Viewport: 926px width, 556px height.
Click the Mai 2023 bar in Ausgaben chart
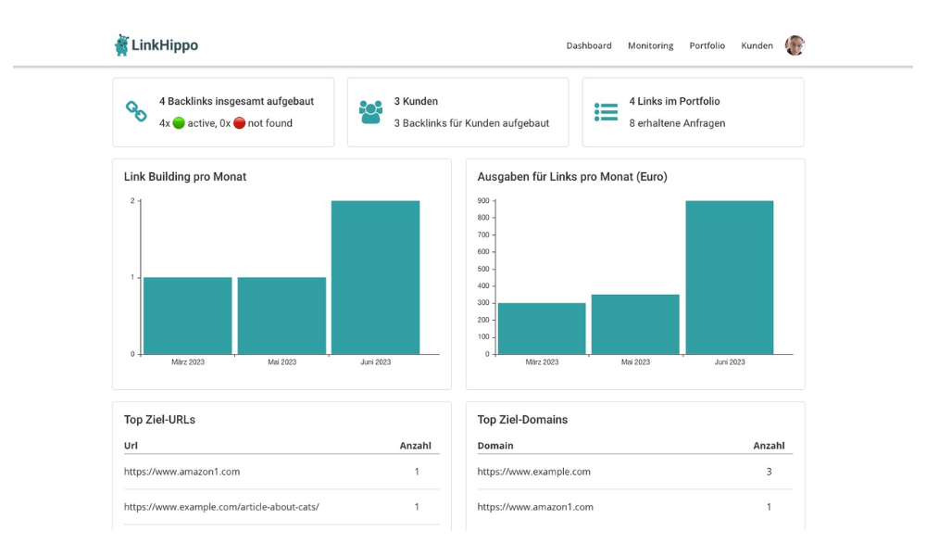click(x=635, y=324)
